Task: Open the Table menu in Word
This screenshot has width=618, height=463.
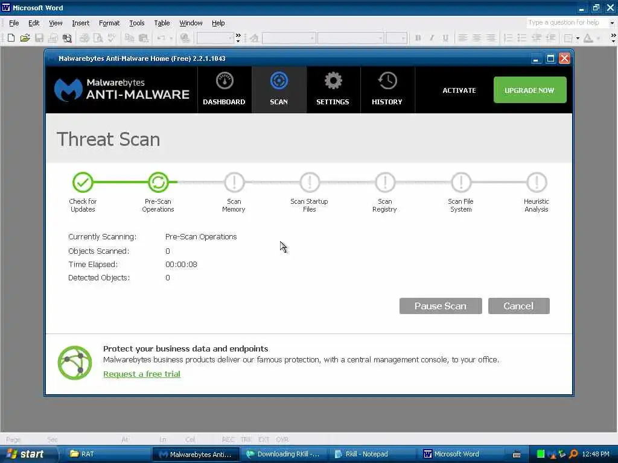Action: click(162, 23)
